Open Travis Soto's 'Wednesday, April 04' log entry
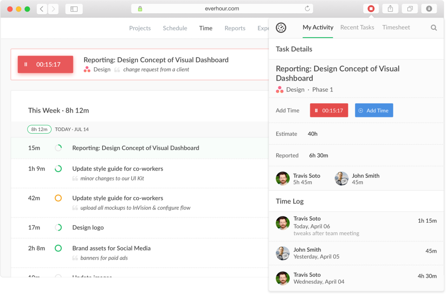 click(x=356, y=278)
